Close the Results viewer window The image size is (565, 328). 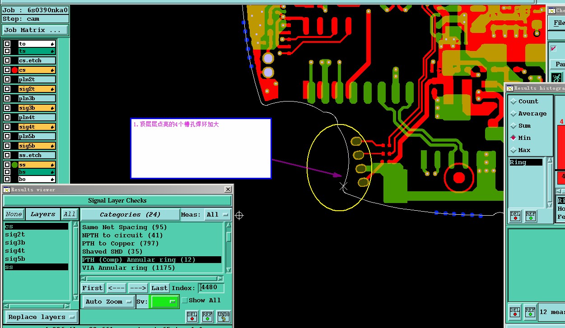[228, 189]
